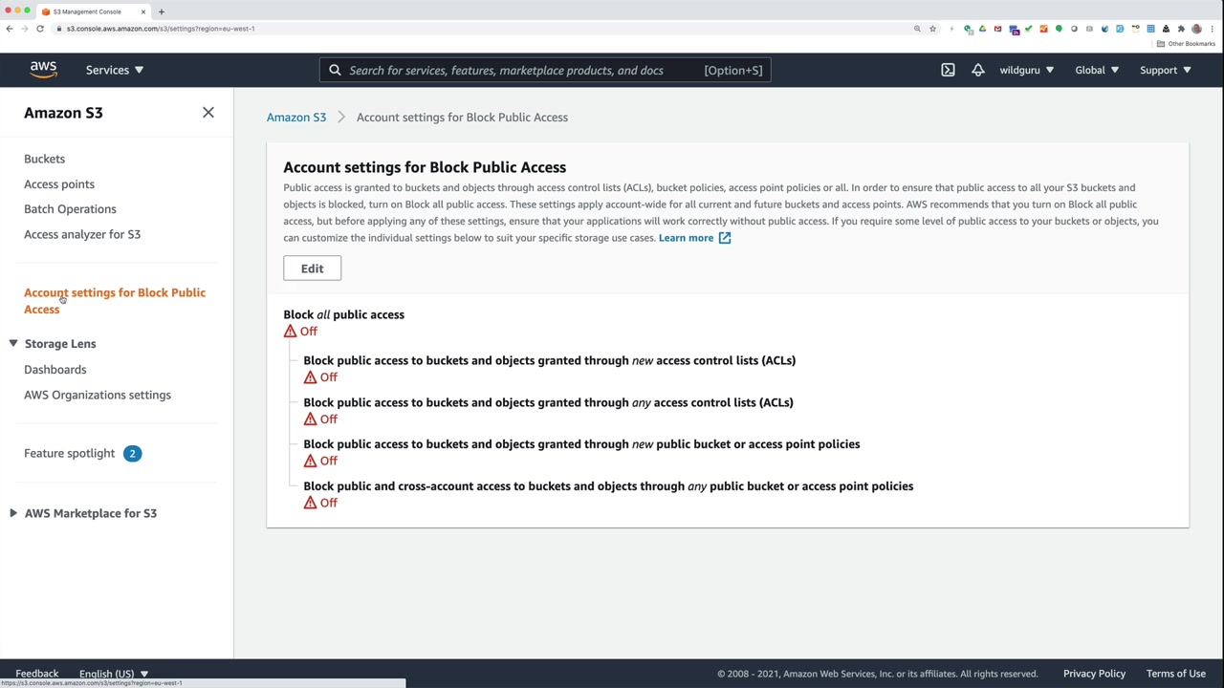Click the Amazon S3 breadcrumb link
This screenshot has width=1224, height=688.
(x=296, y=118)
